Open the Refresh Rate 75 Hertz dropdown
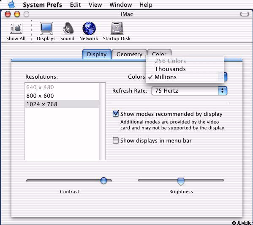253x225 pixels. tap(189, 91)
